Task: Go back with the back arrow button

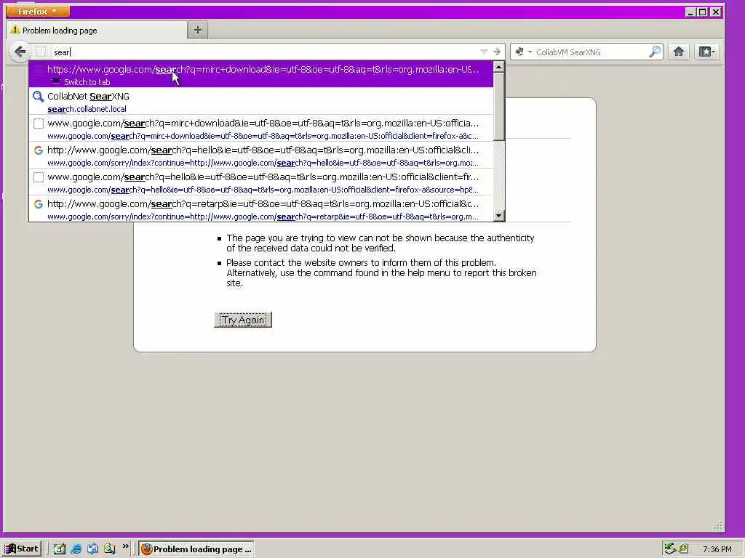Action: [x=20, y=52]
